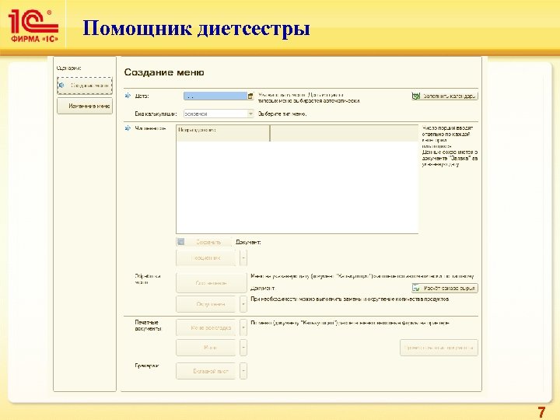Select the first column header of the table

tap(223, 133)
